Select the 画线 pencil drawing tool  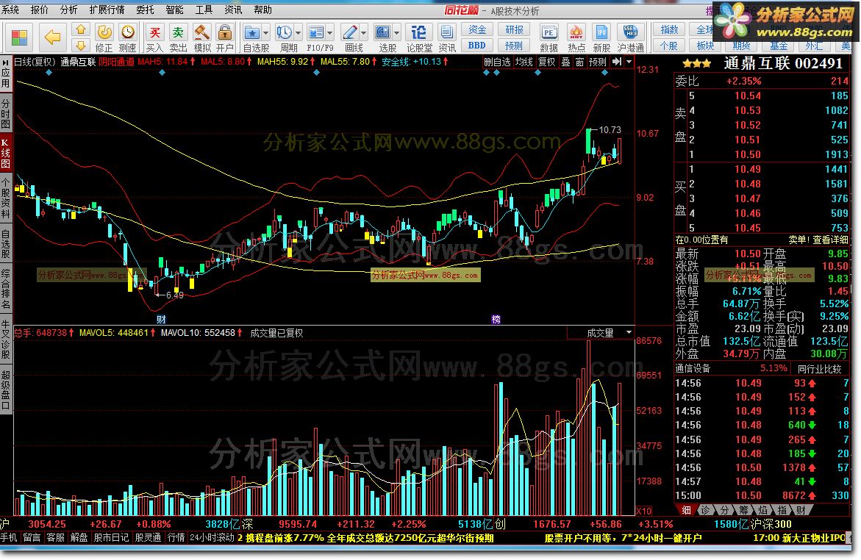tap(349, 32)
